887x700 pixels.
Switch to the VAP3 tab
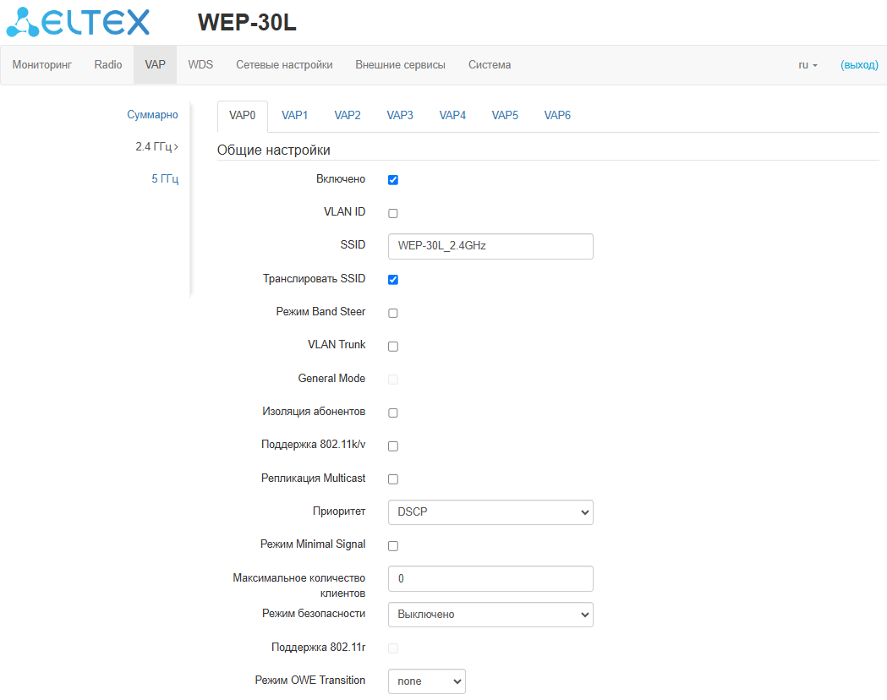pyautogui.click(x=400, y=115)
